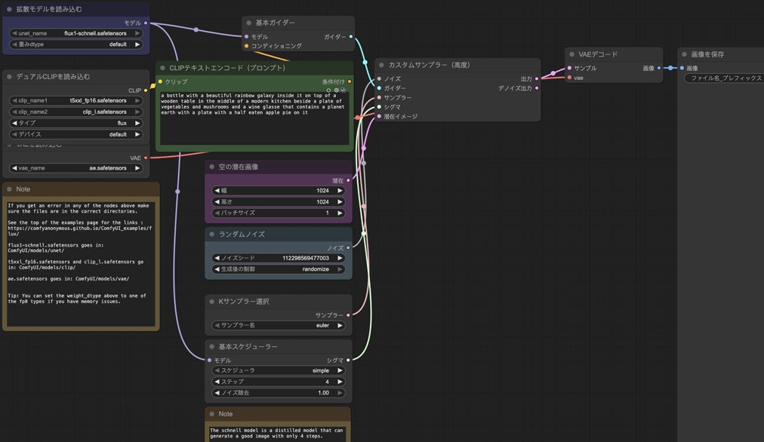
Task: Click the サンプラー output port of Kサンプラー選択
Action: tap(348, 315)
